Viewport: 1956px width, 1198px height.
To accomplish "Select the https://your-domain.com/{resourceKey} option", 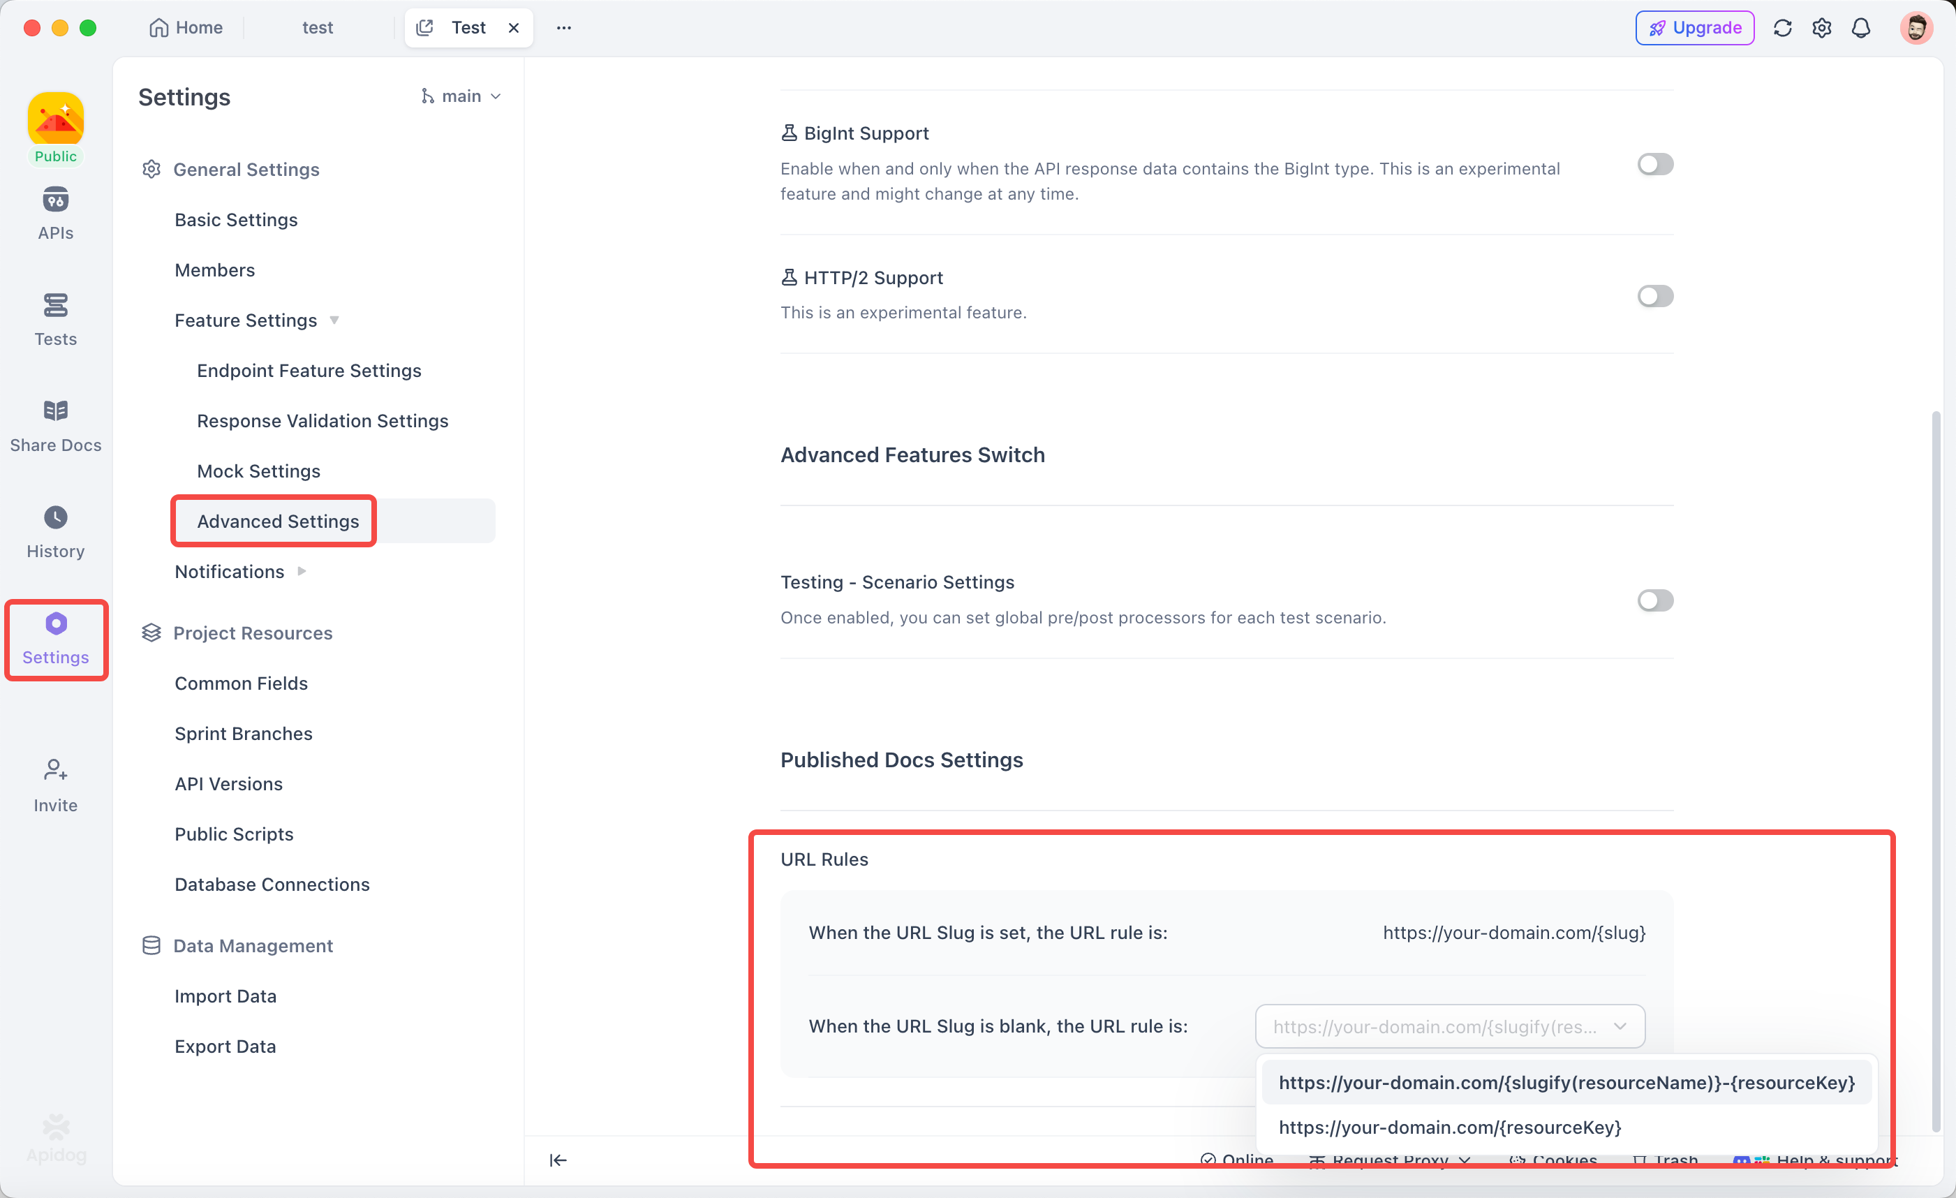I will pos(1566,1127).
